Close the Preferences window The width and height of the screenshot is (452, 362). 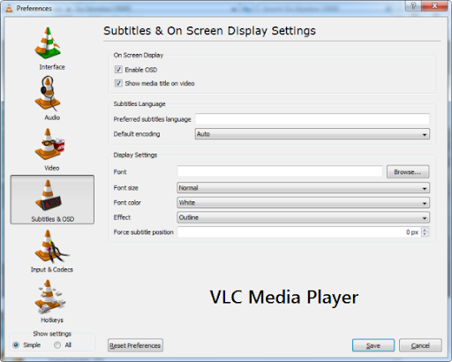click(x=434, y=5)
